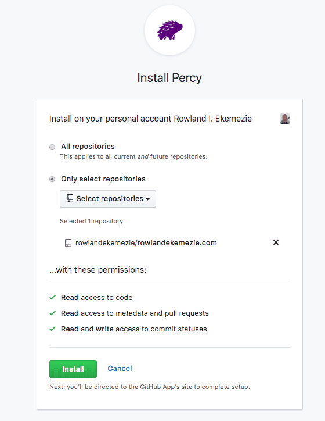Image resolution: width=325 pixels, height=421 pixels.
Task: Click the Install Percy heading
Action: [x=169, y=78]
